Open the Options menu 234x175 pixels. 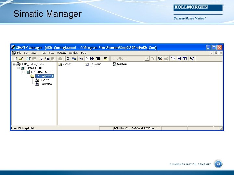coord(61,53)
